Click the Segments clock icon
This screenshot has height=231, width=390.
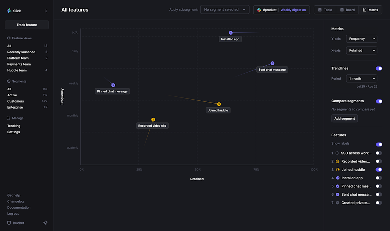8,81
